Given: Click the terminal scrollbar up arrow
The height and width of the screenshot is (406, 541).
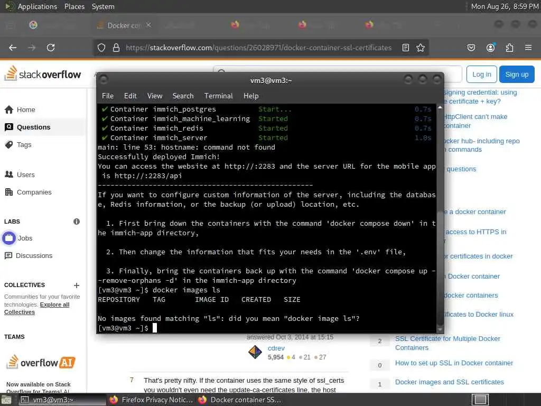Looking at the screenshot, I should 440,108.
